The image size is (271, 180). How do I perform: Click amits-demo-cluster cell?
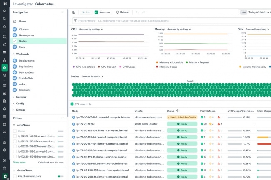[146, 124]
